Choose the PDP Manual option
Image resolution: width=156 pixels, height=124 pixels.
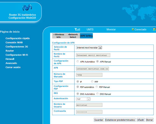click(x=97, y=87)
